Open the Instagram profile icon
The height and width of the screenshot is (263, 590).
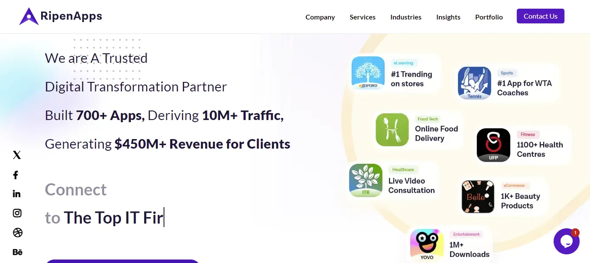(17, 213)
